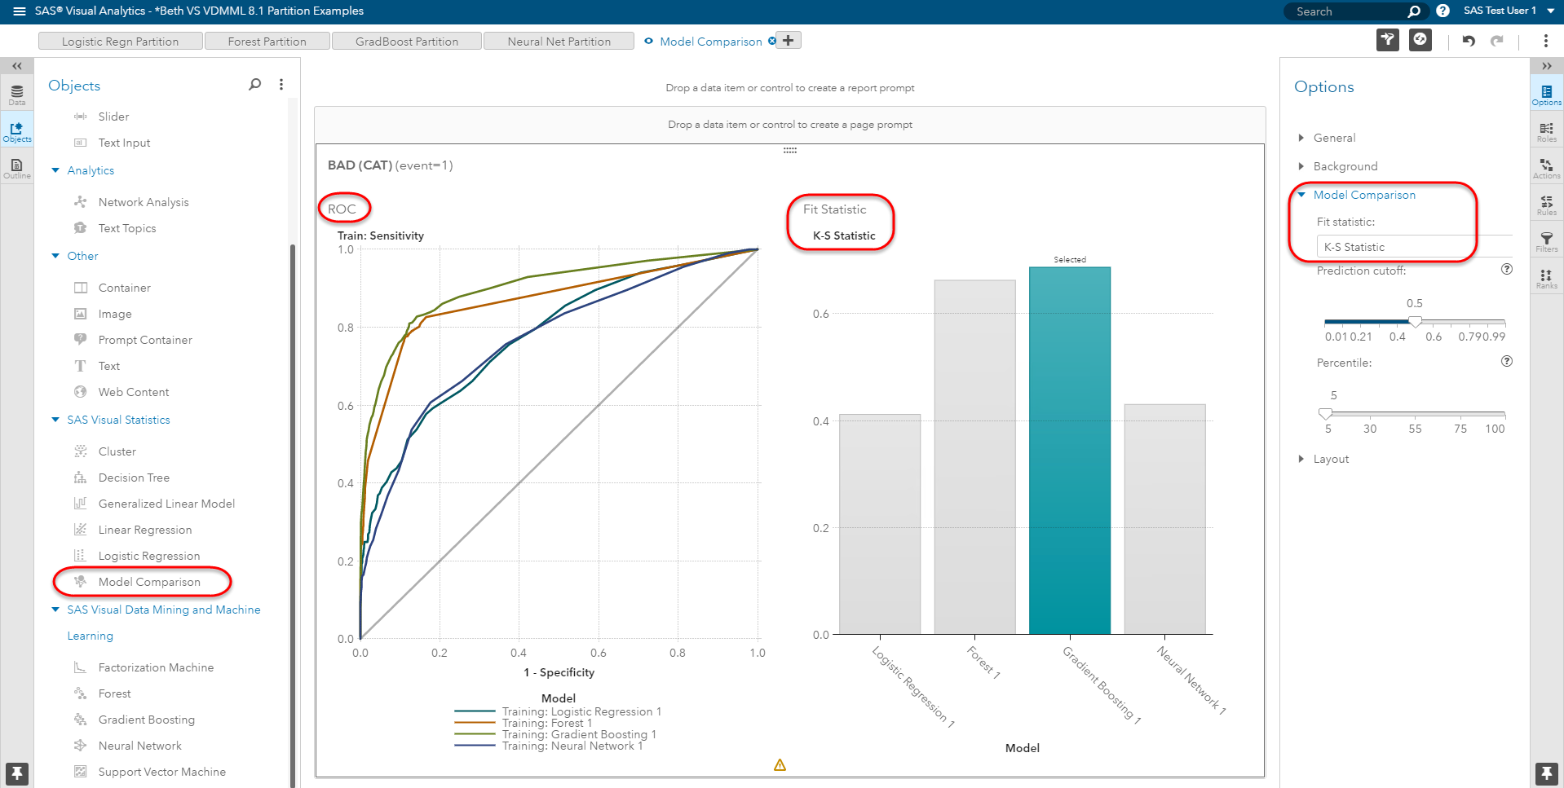Click the Undo icon in toolbar

(x=1469, y=40)
